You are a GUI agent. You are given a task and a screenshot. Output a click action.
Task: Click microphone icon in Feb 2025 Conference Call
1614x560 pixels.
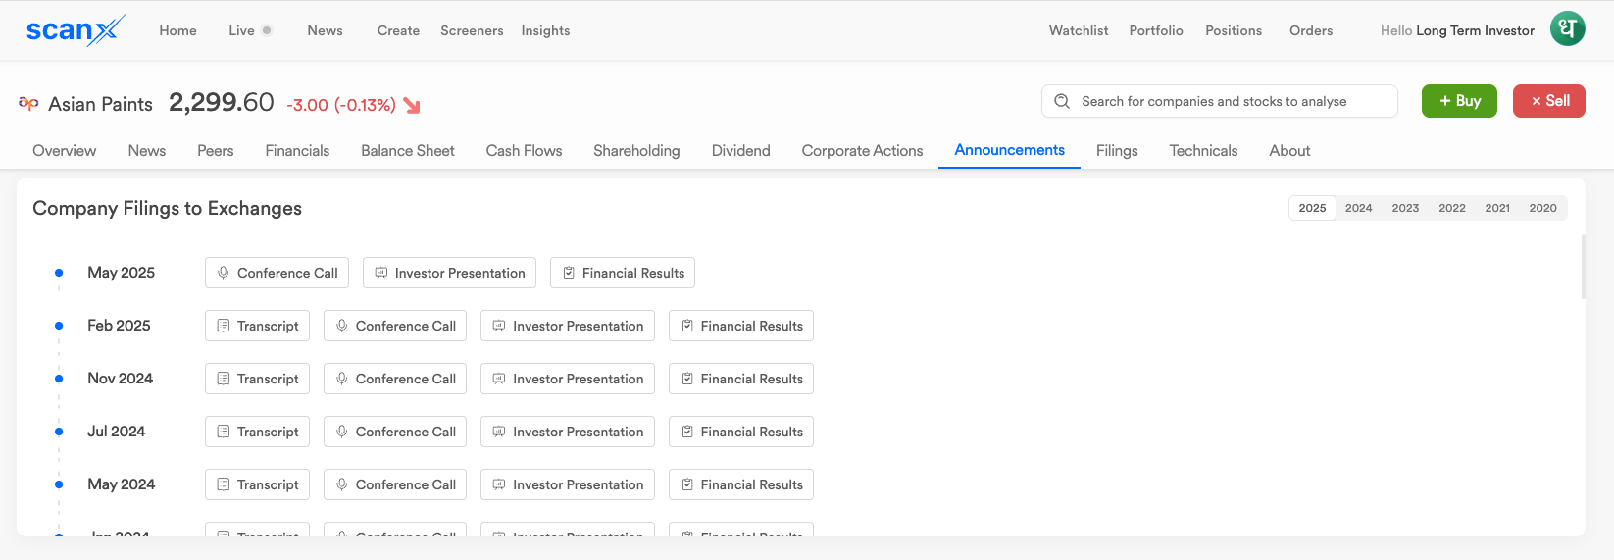point(342,326)
